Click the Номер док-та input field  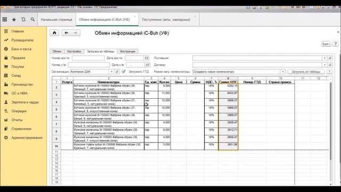coord(88,58)
